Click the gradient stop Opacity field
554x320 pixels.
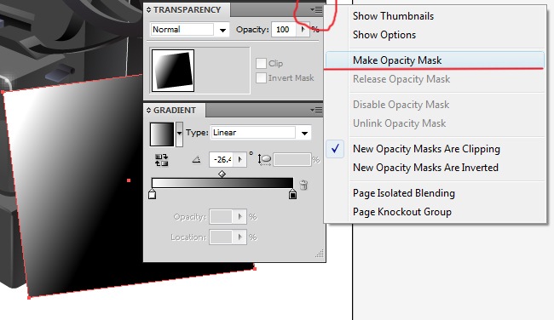pos(222,217)
